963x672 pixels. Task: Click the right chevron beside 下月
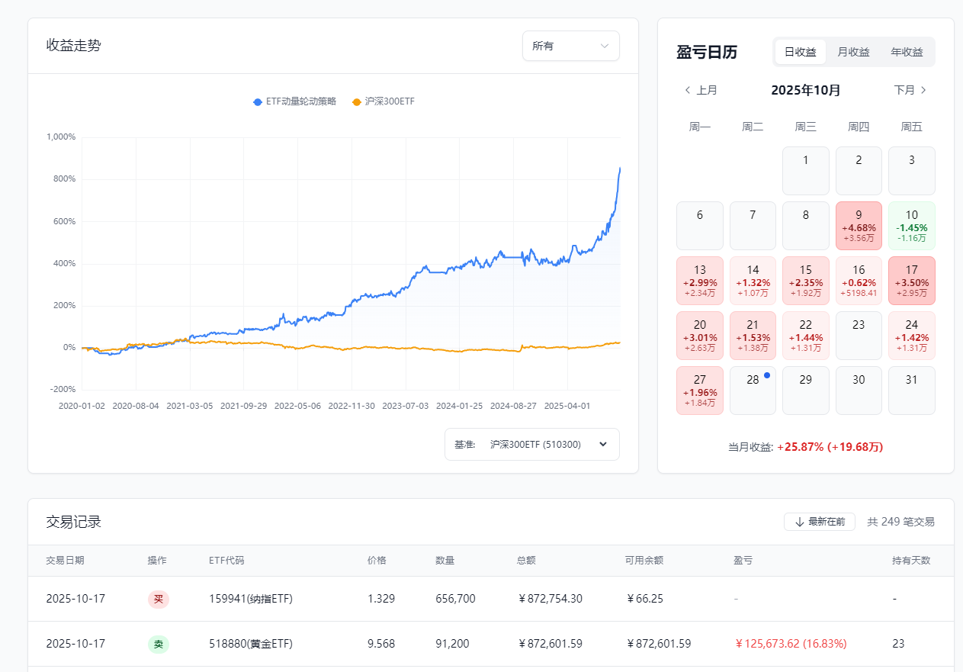tap(923, 90)
